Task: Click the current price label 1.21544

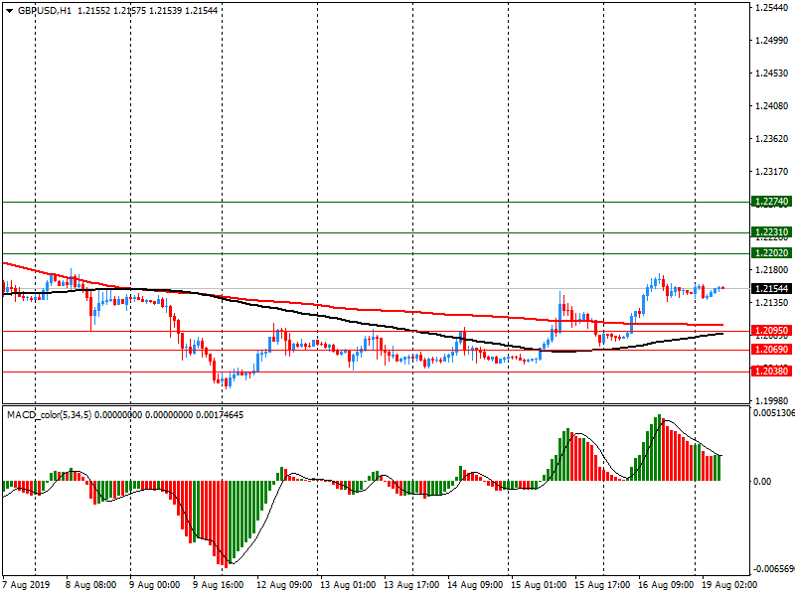Action: [x=771, y=288]
